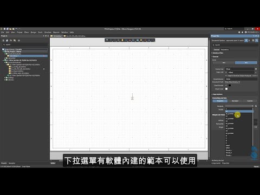Toggle the Sheet Border checkbox

[226, 85]
